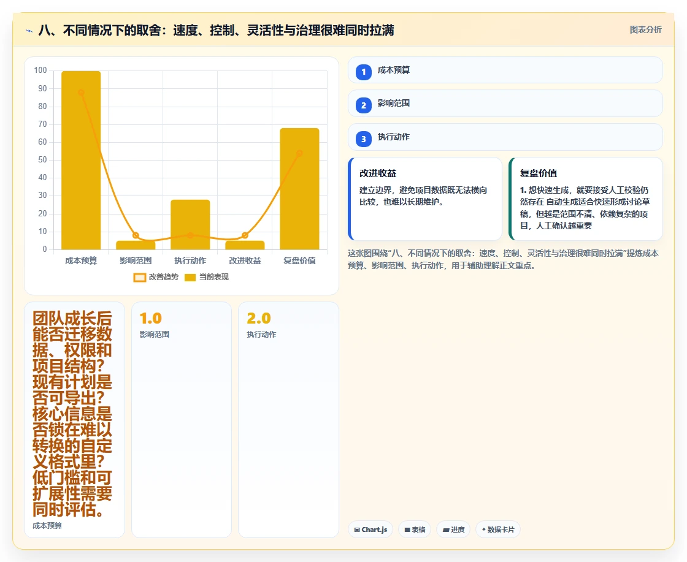Click the 执行动作 x-axis label
This screenshot has height=562, width=687.
tap(190, 261)
